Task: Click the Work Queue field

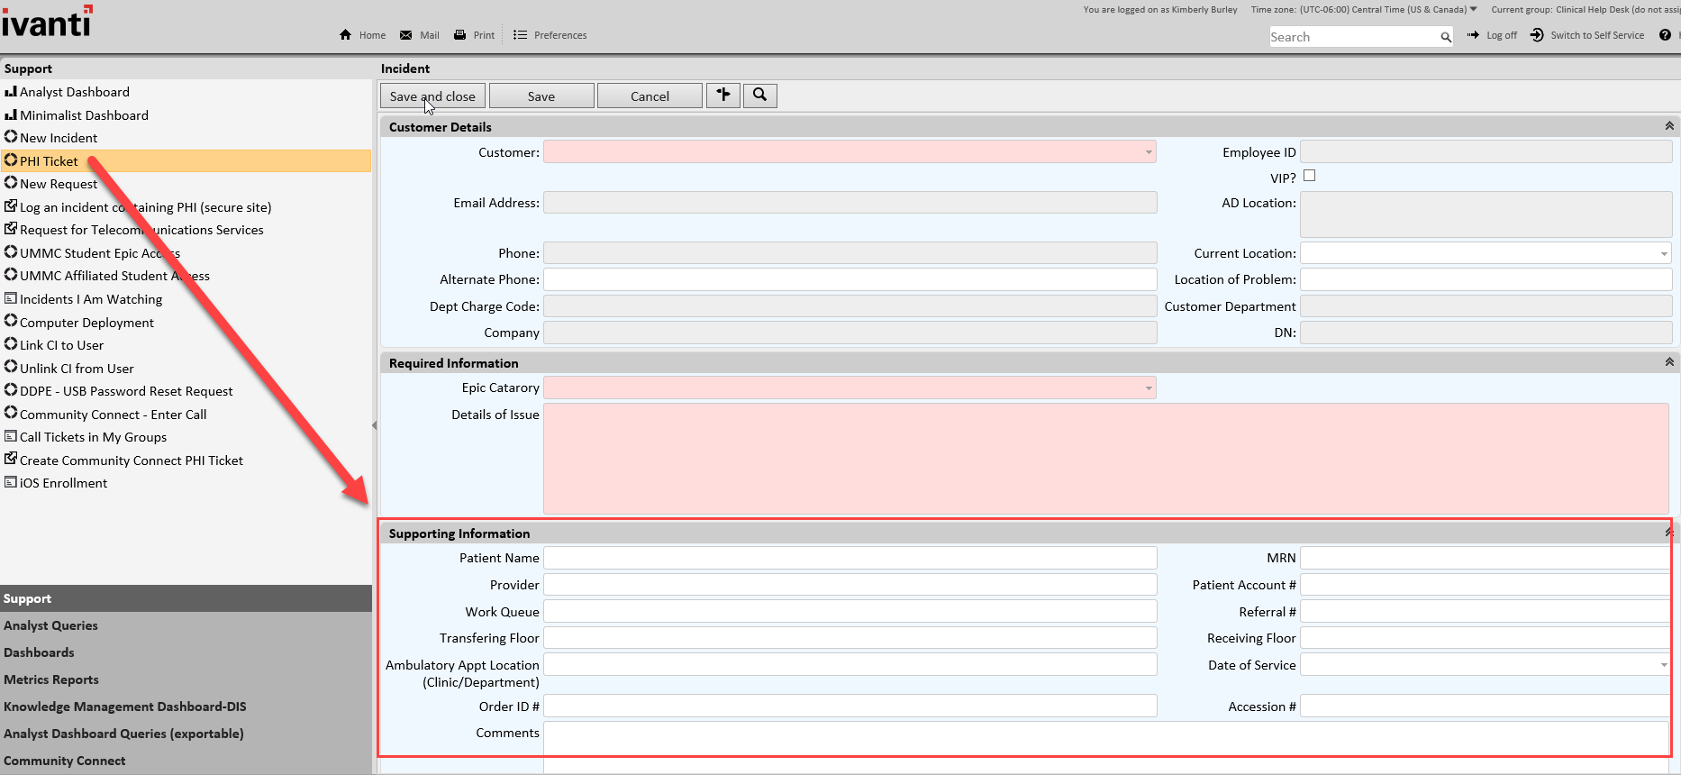Action: [850, 611]
